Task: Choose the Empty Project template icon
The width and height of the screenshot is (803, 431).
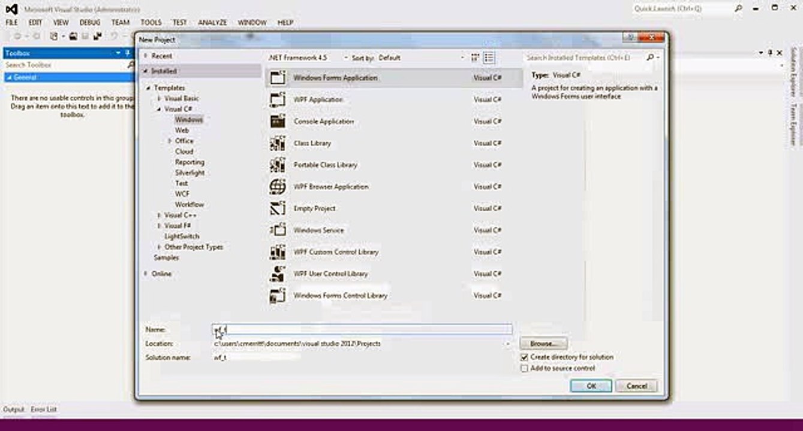Action: [x=278, y=208]
